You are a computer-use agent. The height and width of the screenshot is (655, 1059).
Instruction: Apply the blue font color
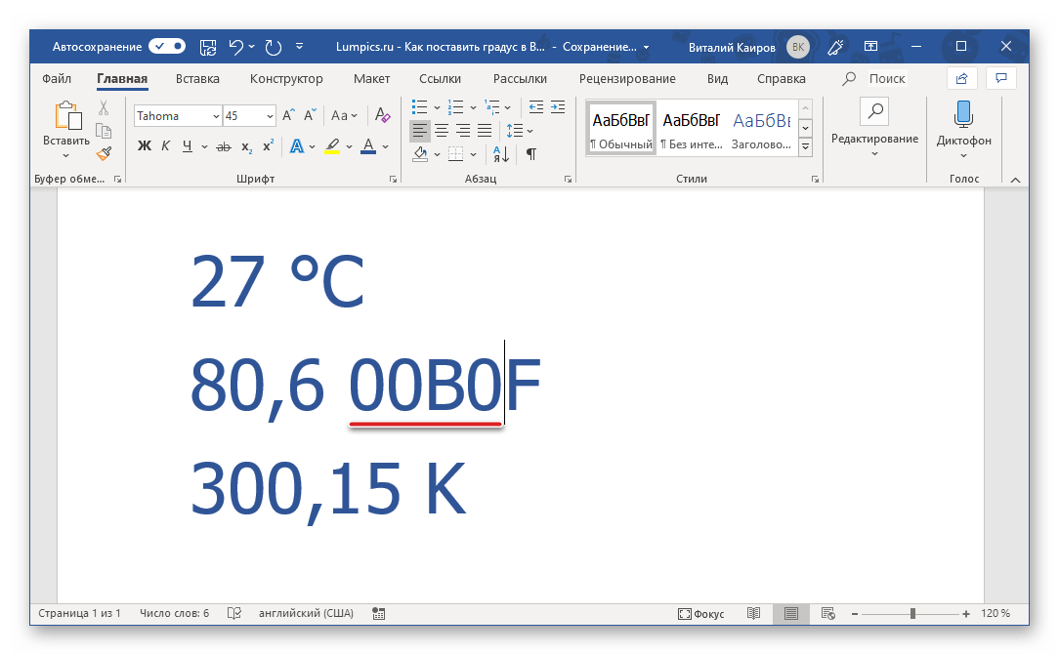click(x=368, y=146)
